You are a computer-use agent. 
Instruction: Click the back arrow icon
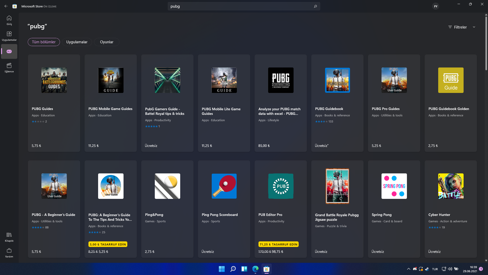click(x=6, y=6)
